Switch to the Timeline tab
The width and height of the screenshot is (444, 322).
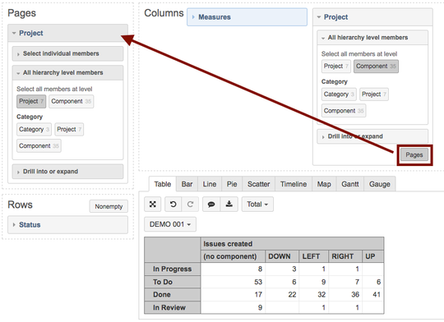(x=294, y=184)
